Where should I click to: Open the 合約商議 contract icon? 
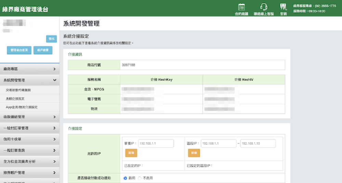click(x=241, y=9)
